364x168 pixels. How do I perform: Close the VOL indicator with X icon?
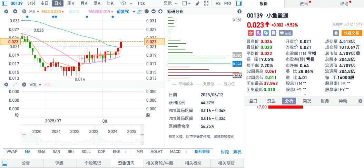(24, 85)
